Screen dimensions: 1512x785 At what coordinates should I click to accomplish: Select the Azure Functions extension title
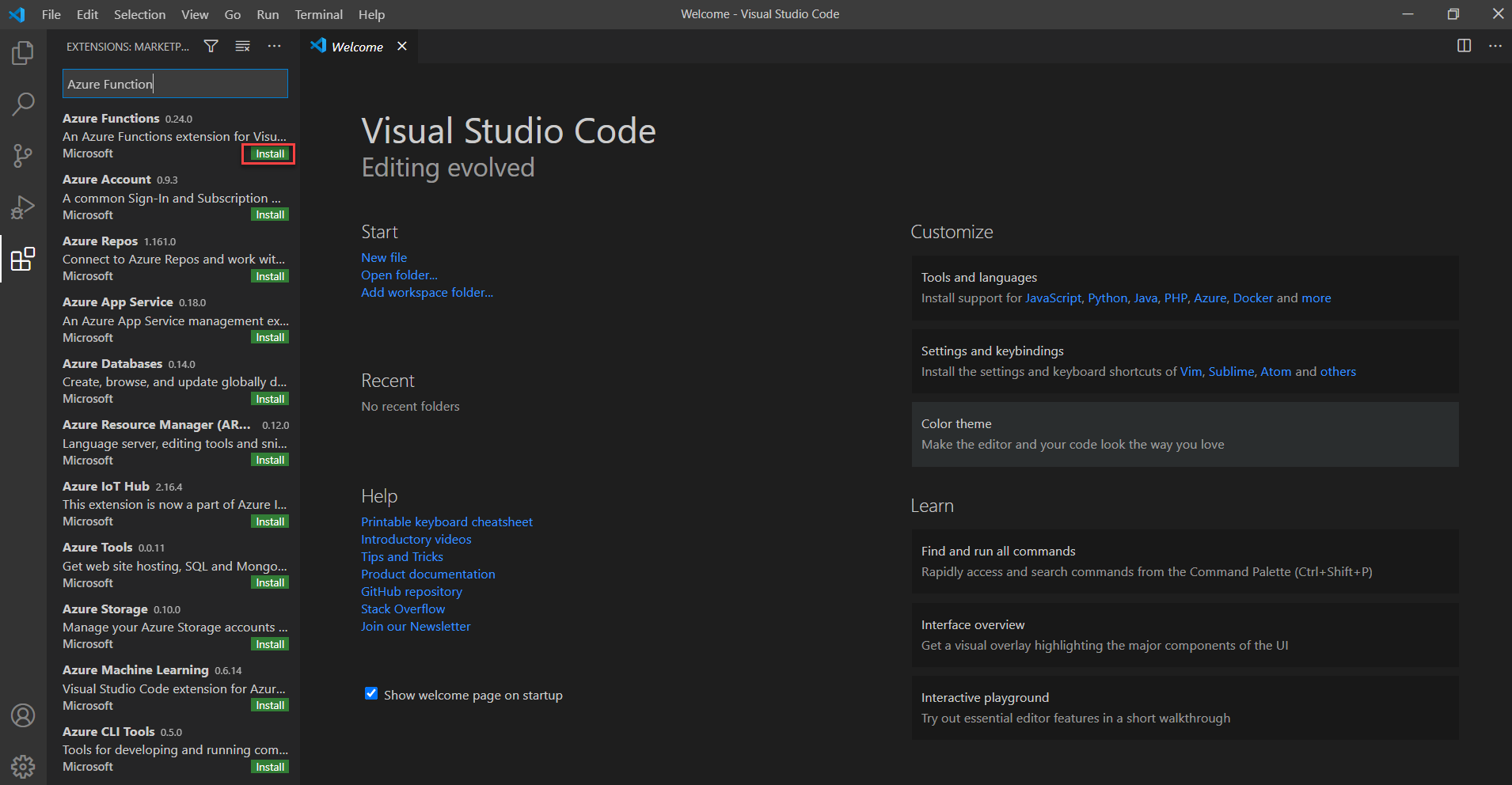(x=111, y=118)
